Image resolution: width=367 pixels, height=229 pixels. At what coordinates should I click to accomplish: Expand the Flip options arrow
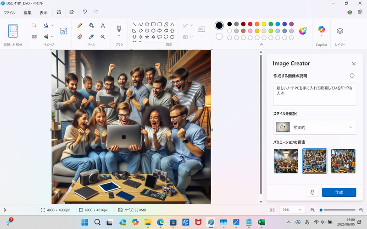point(52,37)
